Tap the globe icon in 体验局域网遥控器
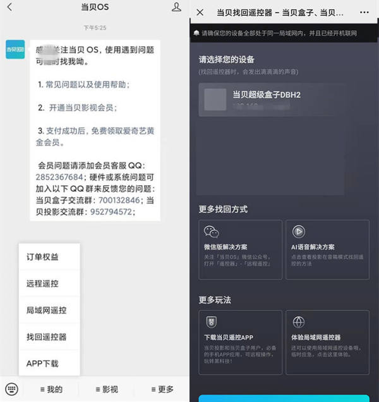379x402 pixels. [299, 322]
